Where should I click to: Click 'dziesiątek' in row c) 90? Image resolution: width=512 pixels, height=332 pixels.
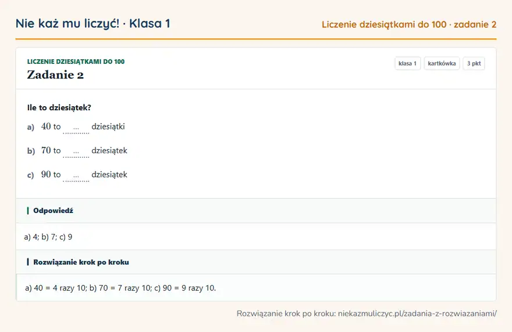(x=109, y=175)
